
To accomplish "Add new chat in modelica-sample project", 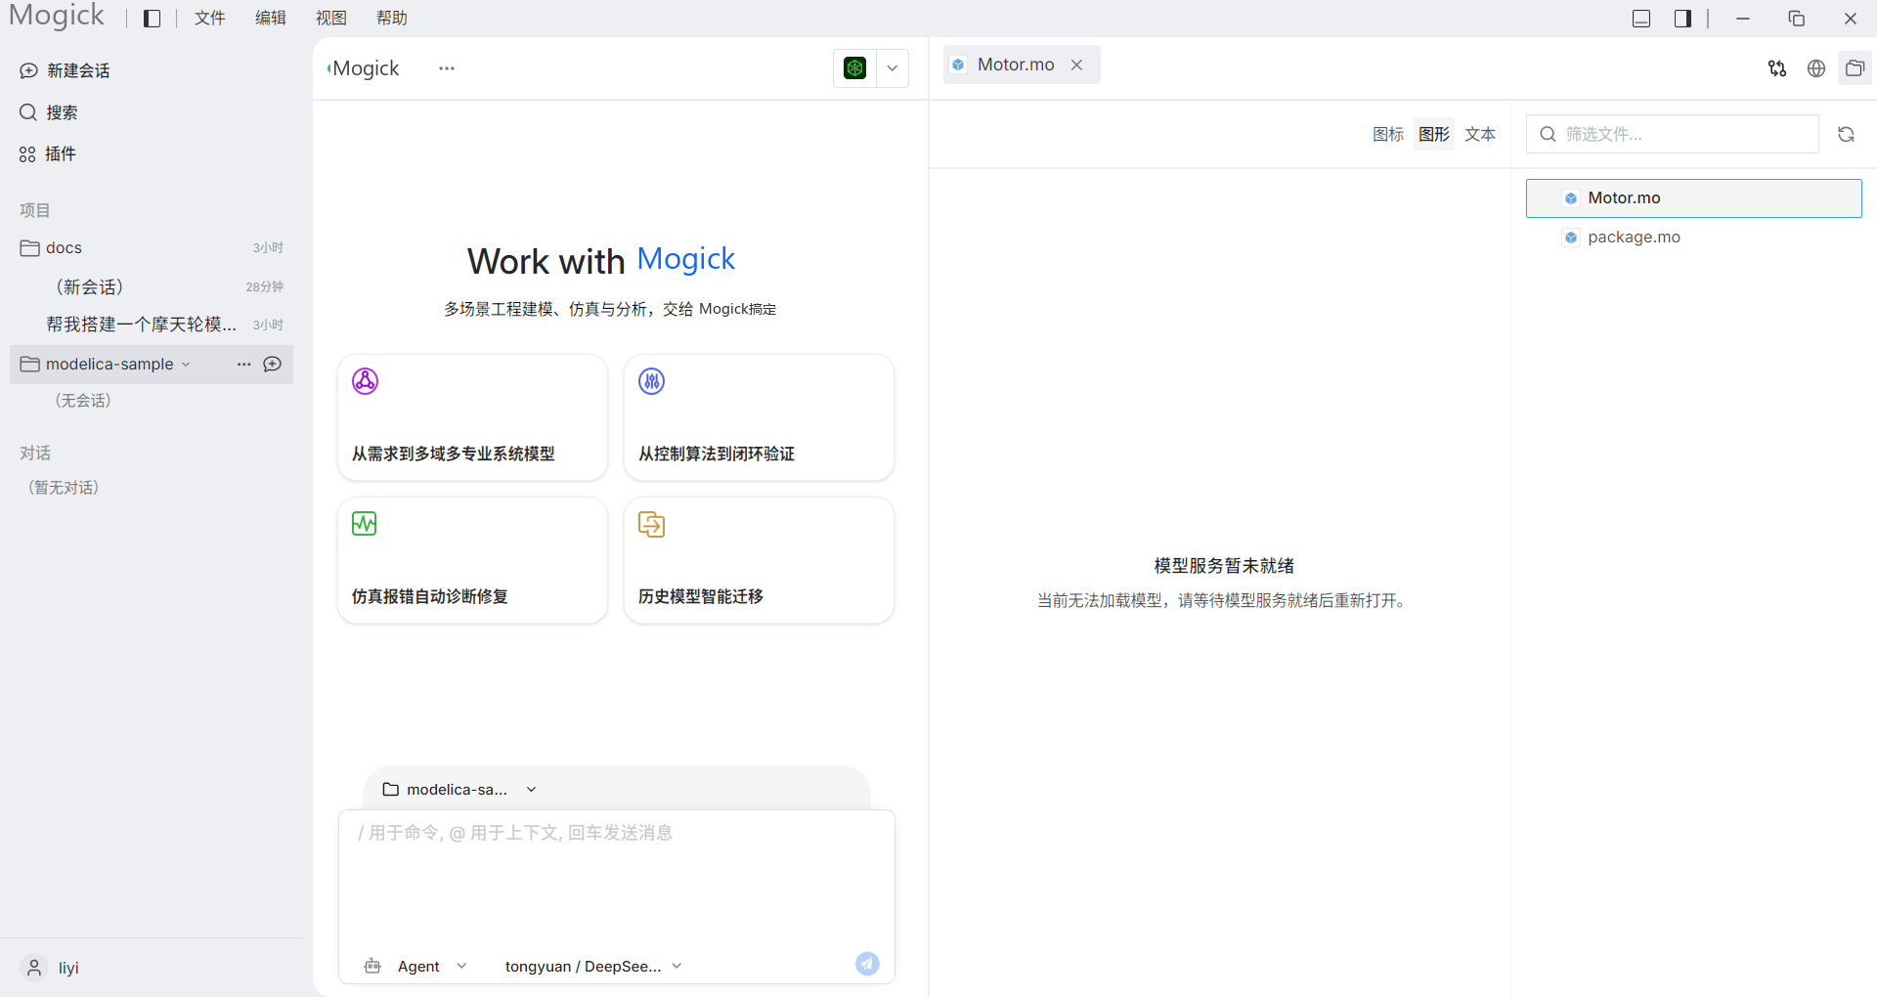I will tap(273, 365).
